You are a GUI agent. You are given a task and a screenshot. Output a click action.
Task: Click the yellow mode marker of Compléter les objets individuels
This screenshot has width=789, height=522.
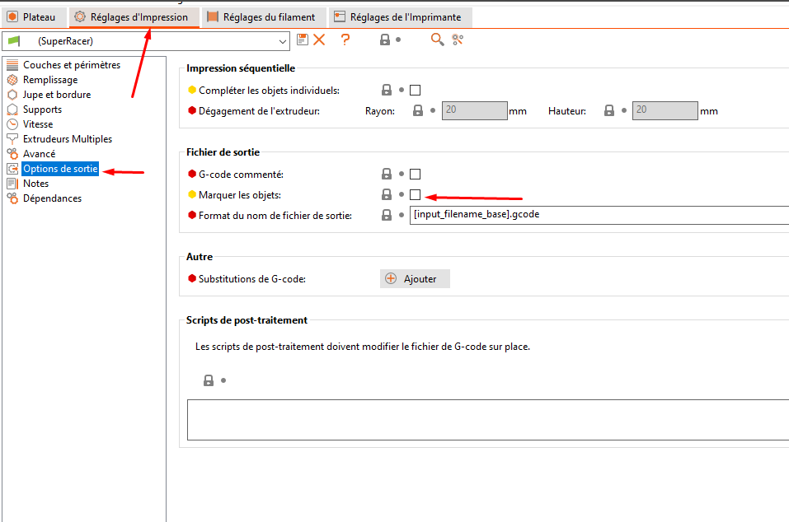click(192, 90)
